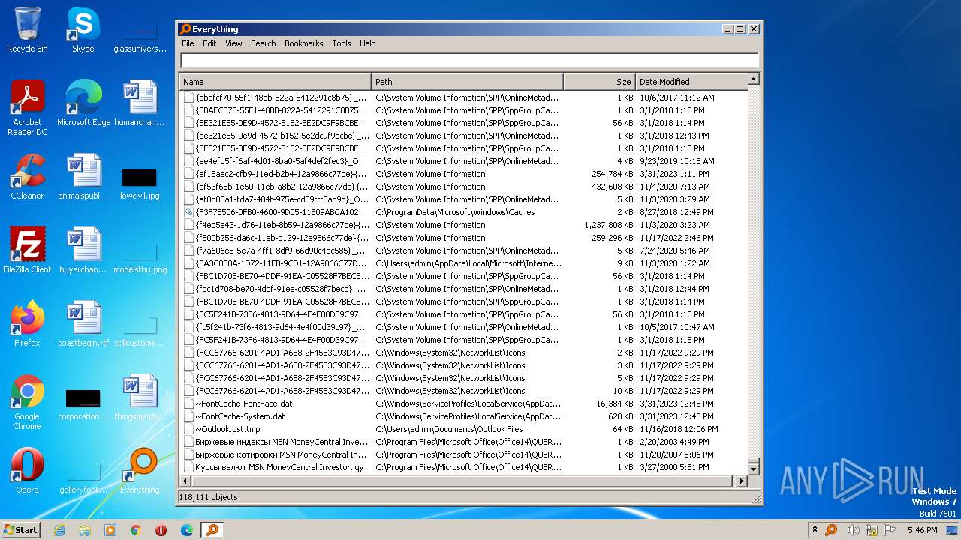Open the Everything desktop shortcut
961x540 pixels.
pos(140,471)
